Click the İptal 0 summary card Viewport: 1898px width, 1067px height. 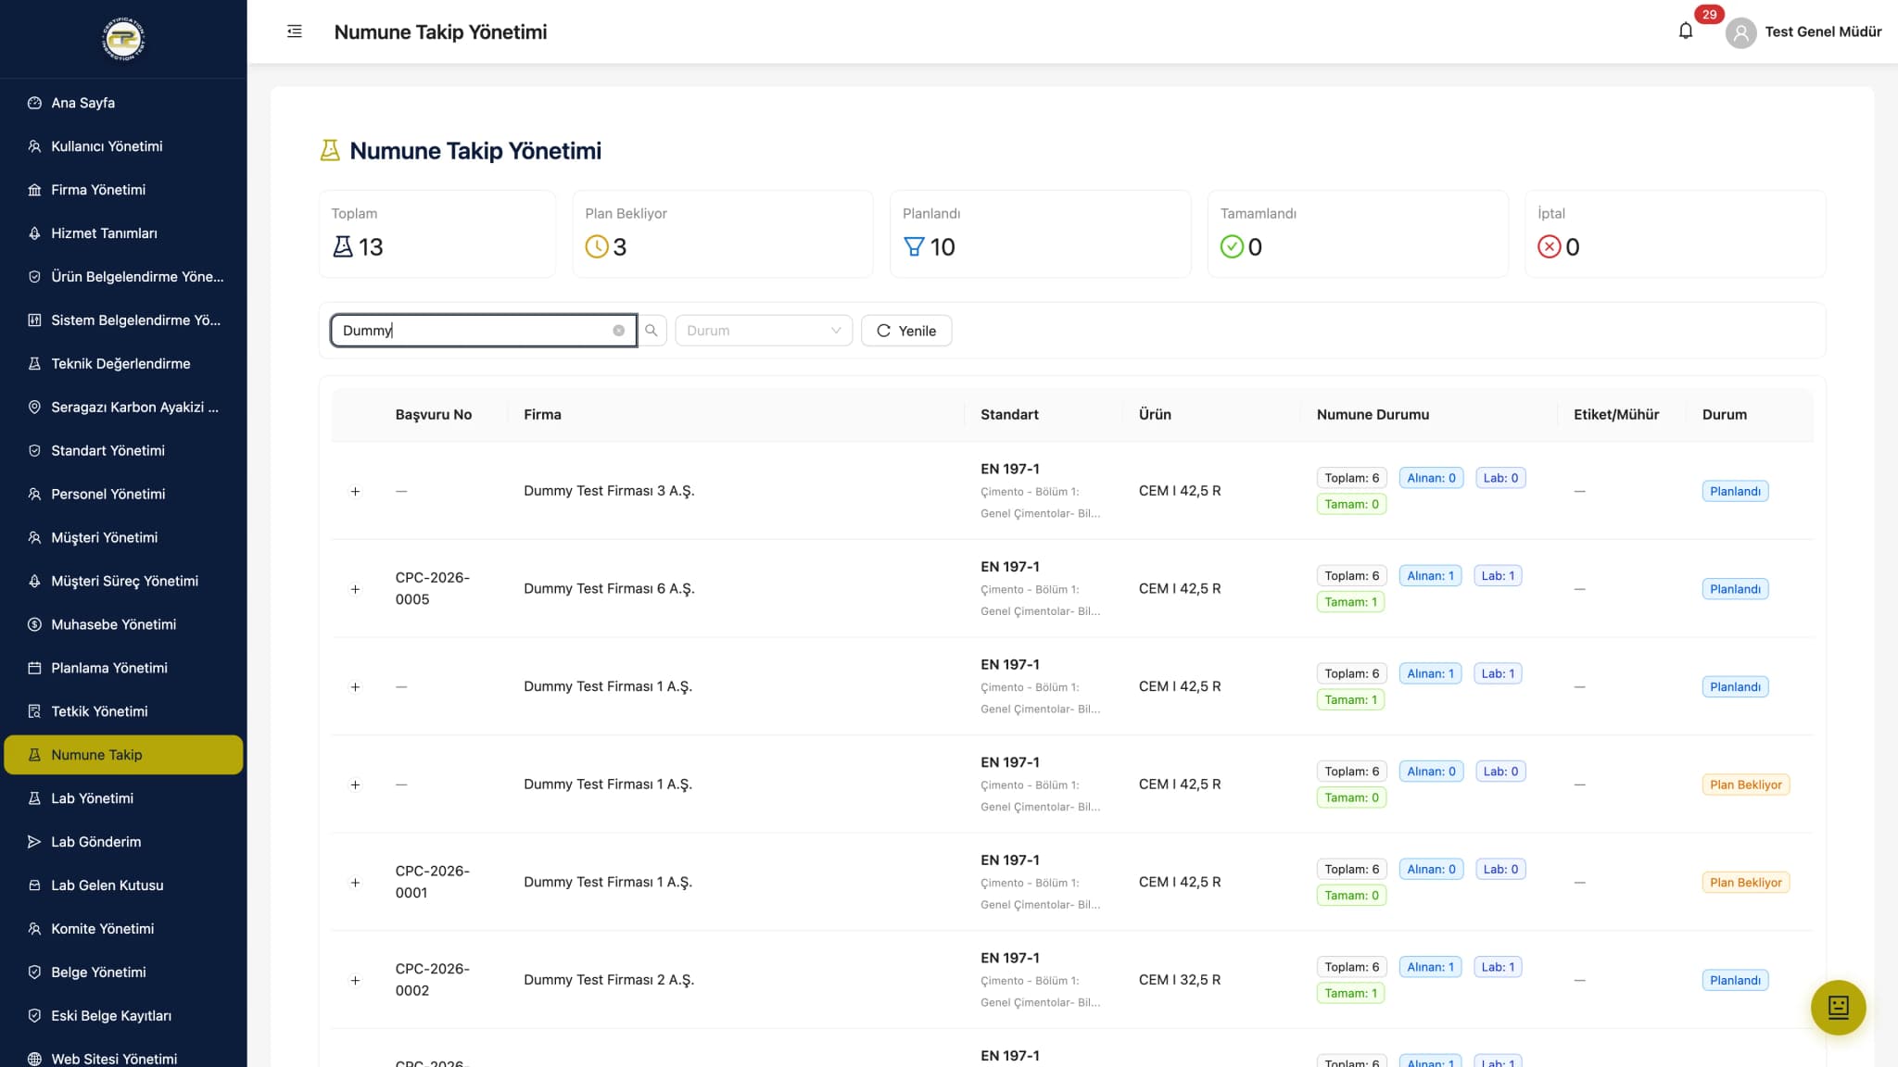(1675, 234)
